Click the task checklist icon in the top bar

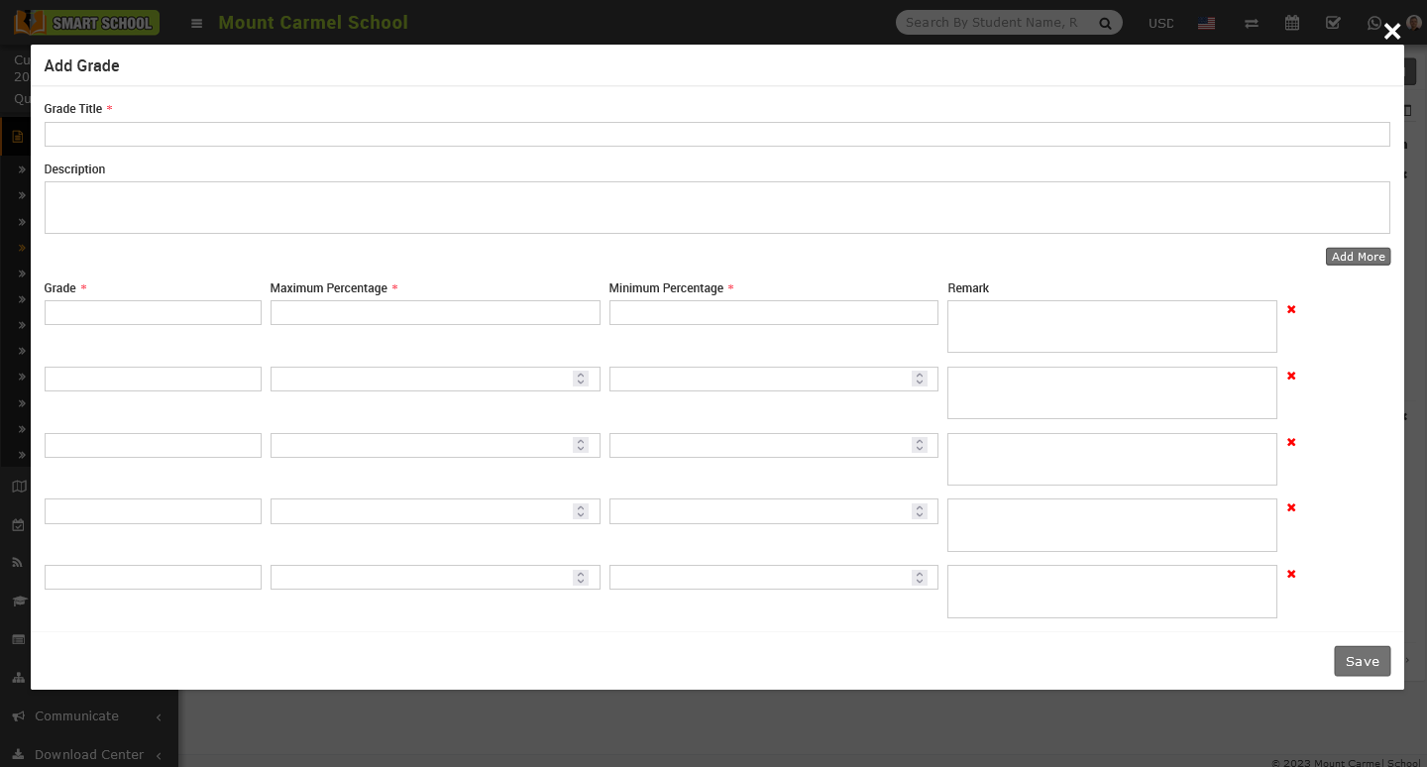1333,22
